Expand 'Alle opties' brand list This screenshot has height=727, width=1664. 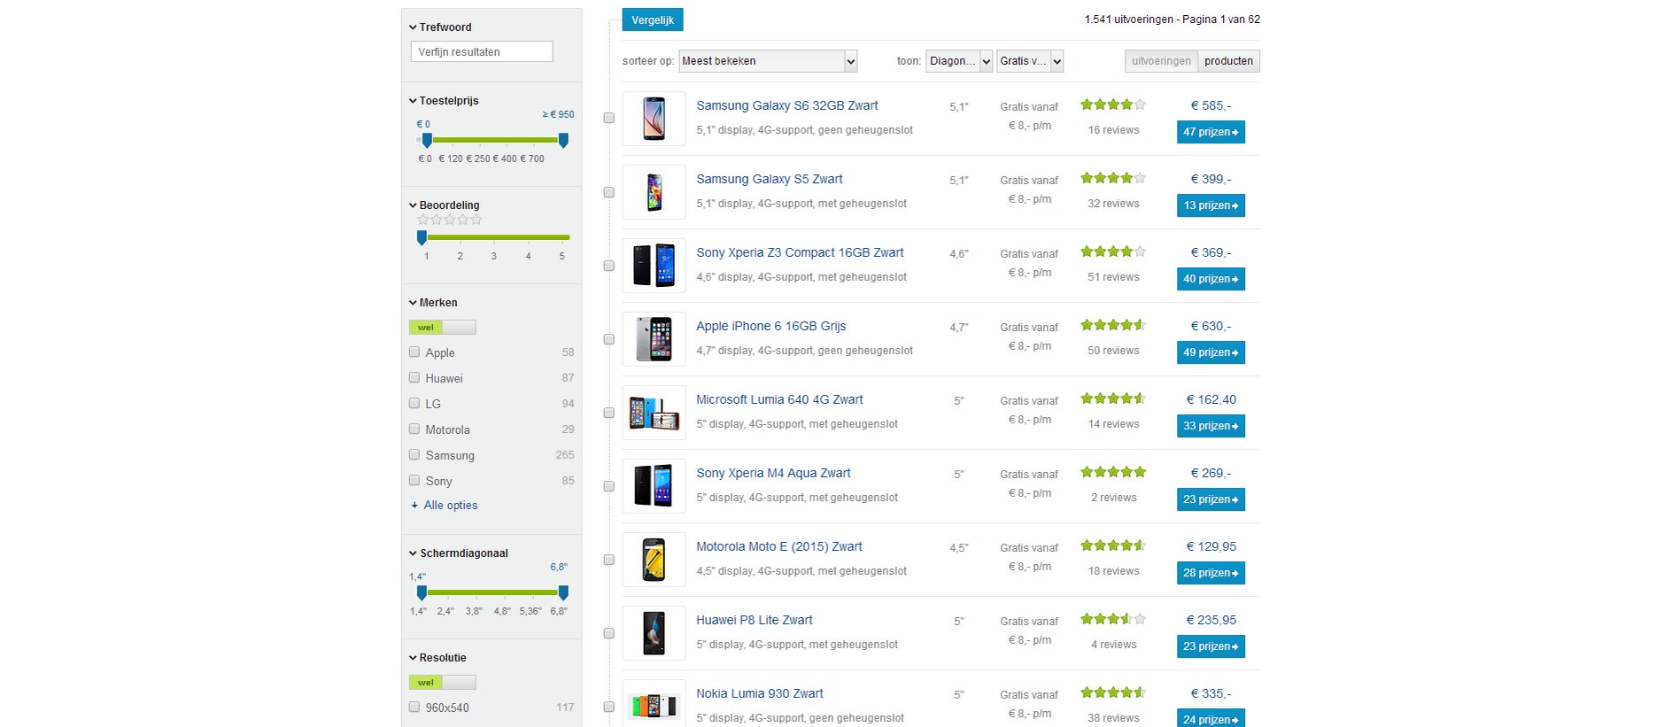coord(445,505)
